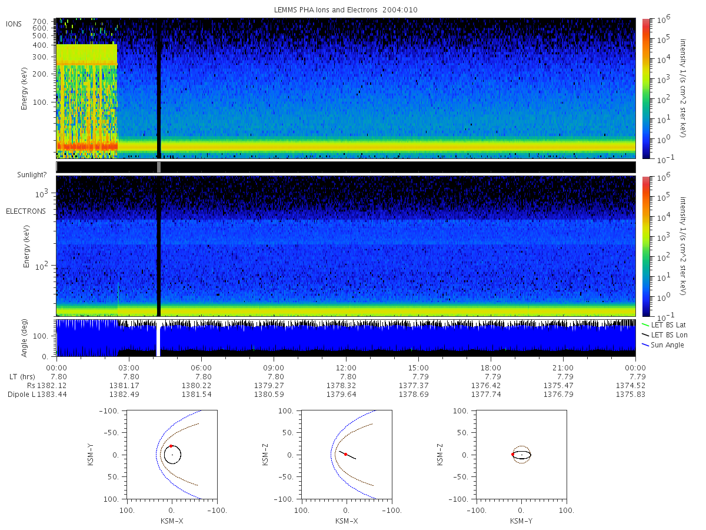This screenshot has width=706, height=530.
Task: Click the gray marker in the Sunlight bar
Action: click(x=159, y=167)
